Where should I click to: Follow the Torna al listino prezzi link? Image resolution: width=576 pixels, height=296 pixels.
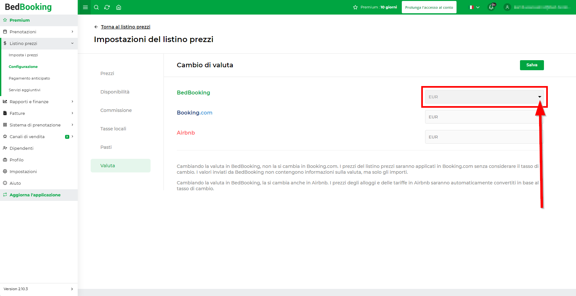click(126, 27)
